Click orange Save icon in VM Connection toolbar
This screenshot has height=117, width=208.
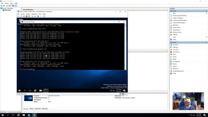click(x=29, y=16)
